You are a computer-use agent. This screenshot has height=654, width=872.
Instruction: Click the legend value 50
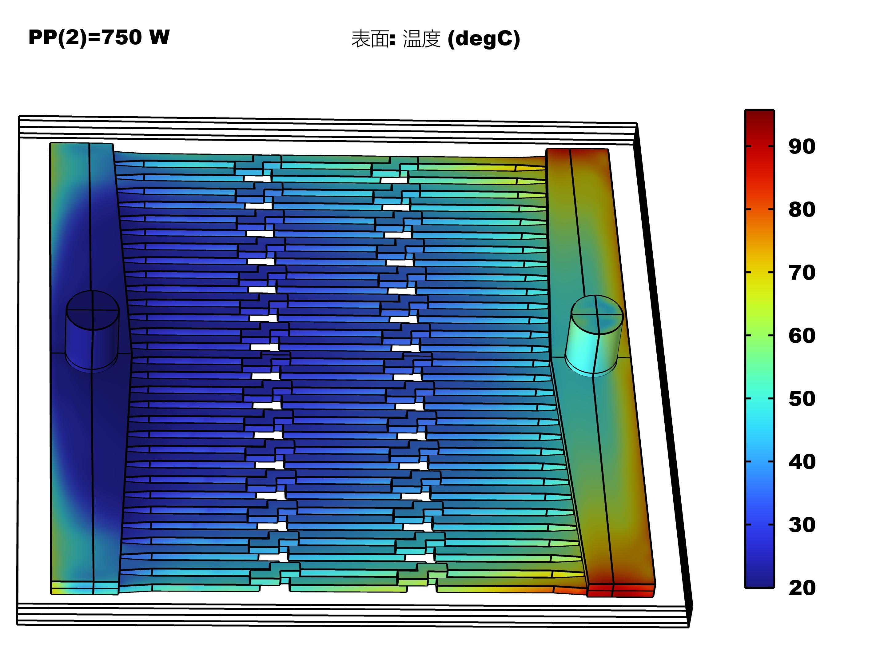click(x=802, y=399)
